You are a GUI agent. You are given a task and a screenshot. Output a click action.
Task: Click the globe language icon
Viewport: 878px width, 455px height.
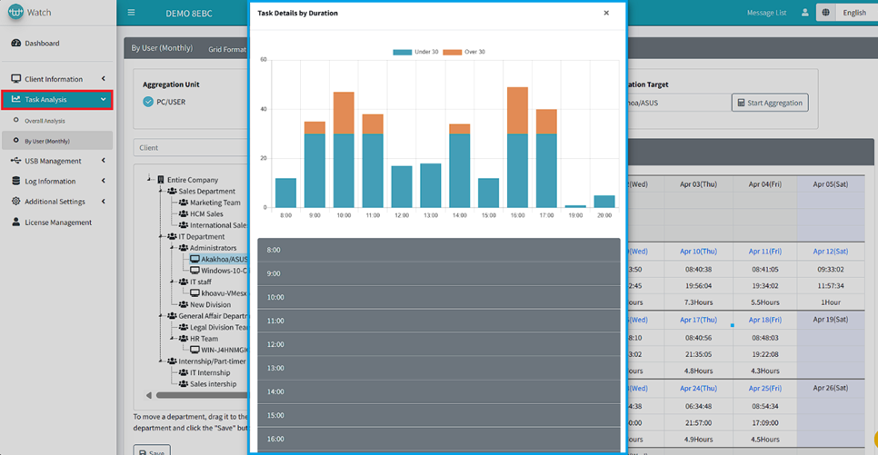click(x=825, y=13)
